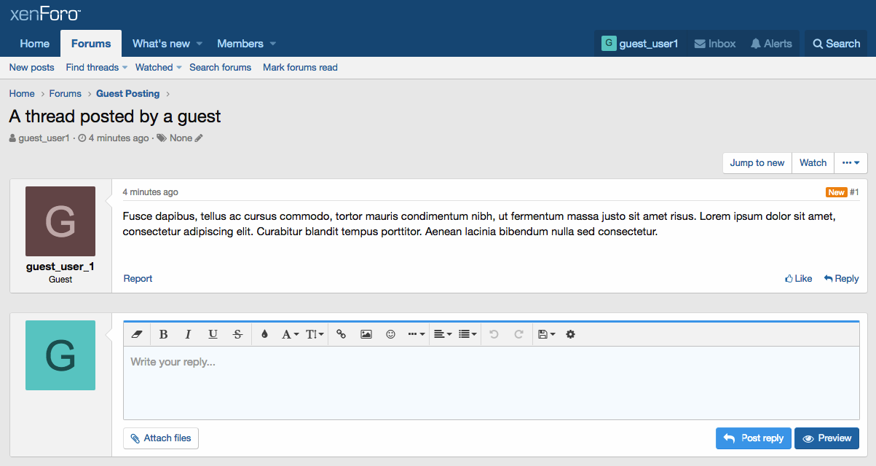Apply strikethrough formatting
The image size is (876, 466).
237,334
